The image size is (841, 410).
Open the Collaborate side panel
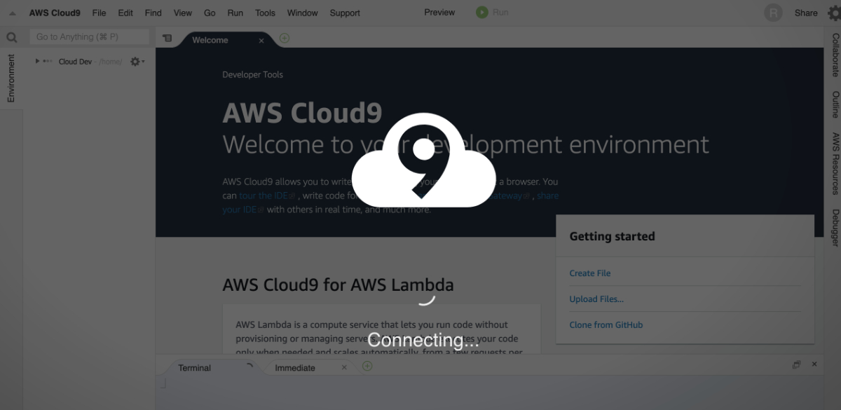point(835,55)
